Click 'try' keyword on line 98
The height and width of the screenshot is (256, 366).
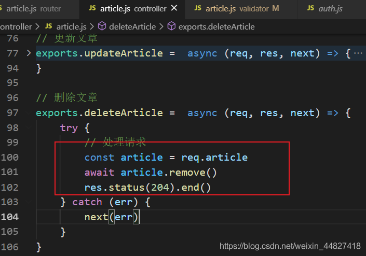coord(69,129)
